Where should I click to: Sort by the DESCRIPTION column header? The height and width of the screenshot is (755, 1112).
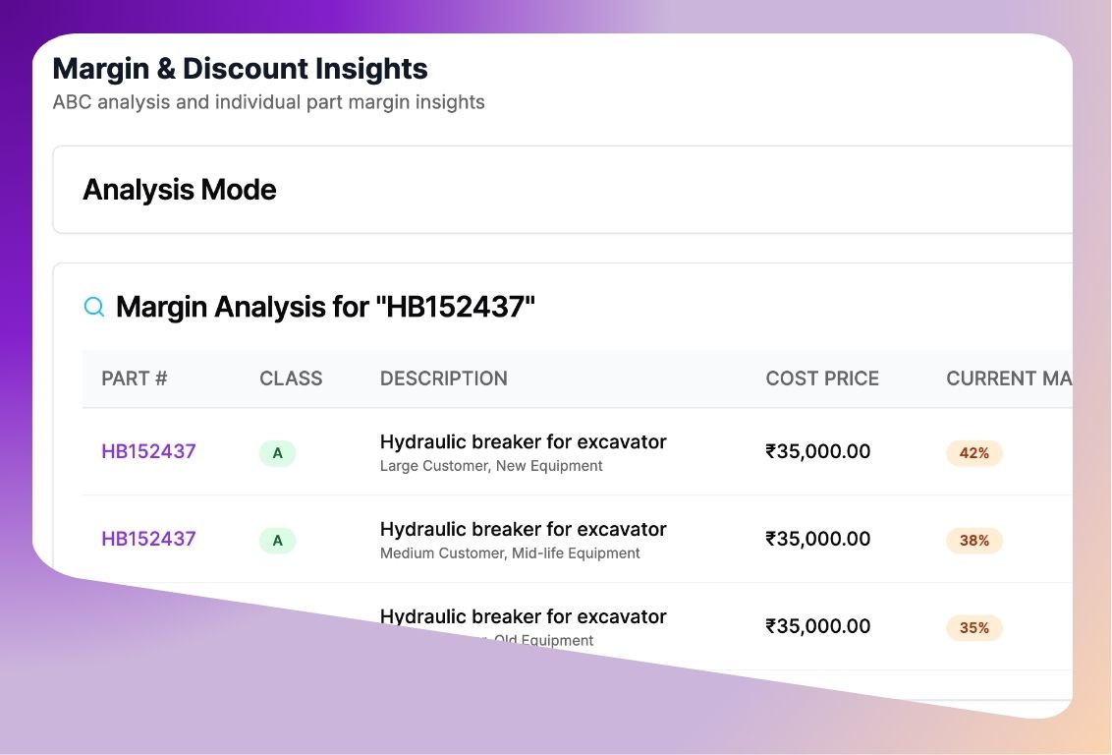pyautogui.click(x=443, y=378)
